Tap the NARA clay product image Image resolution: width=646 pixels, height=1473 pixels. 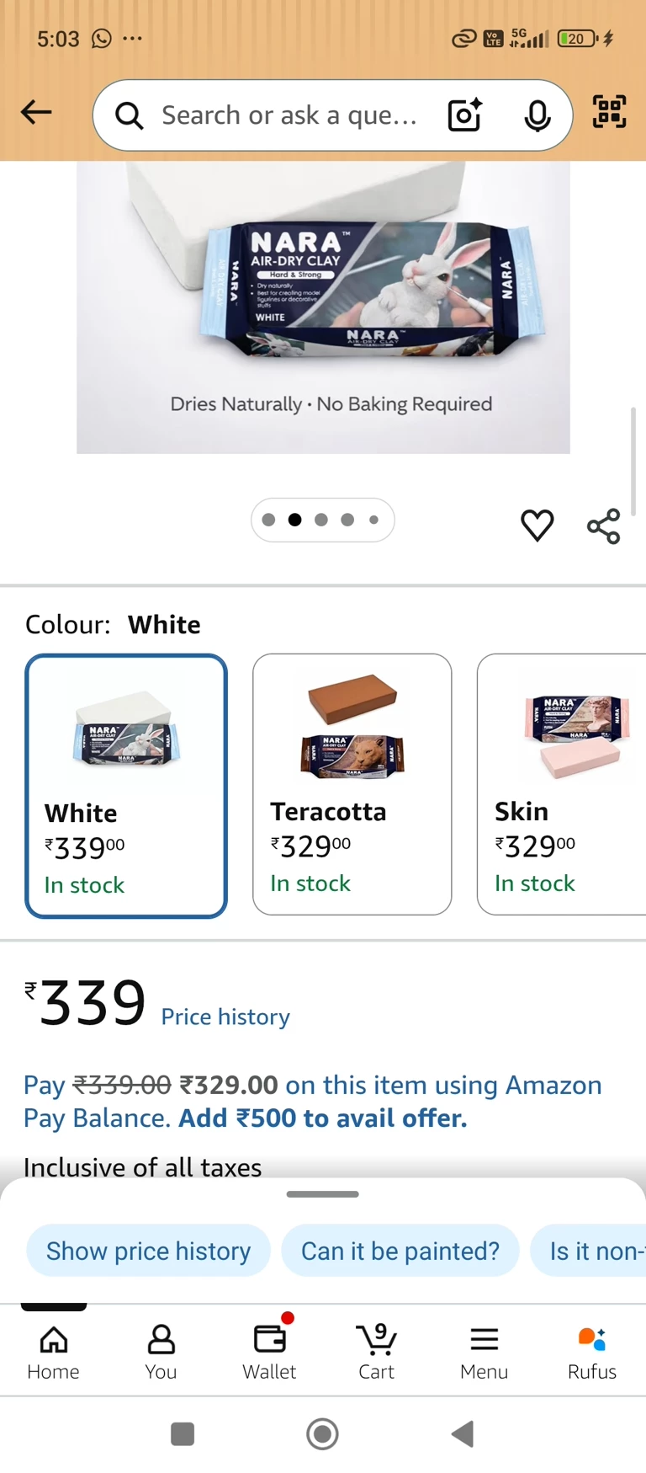(x=323, y=307)
